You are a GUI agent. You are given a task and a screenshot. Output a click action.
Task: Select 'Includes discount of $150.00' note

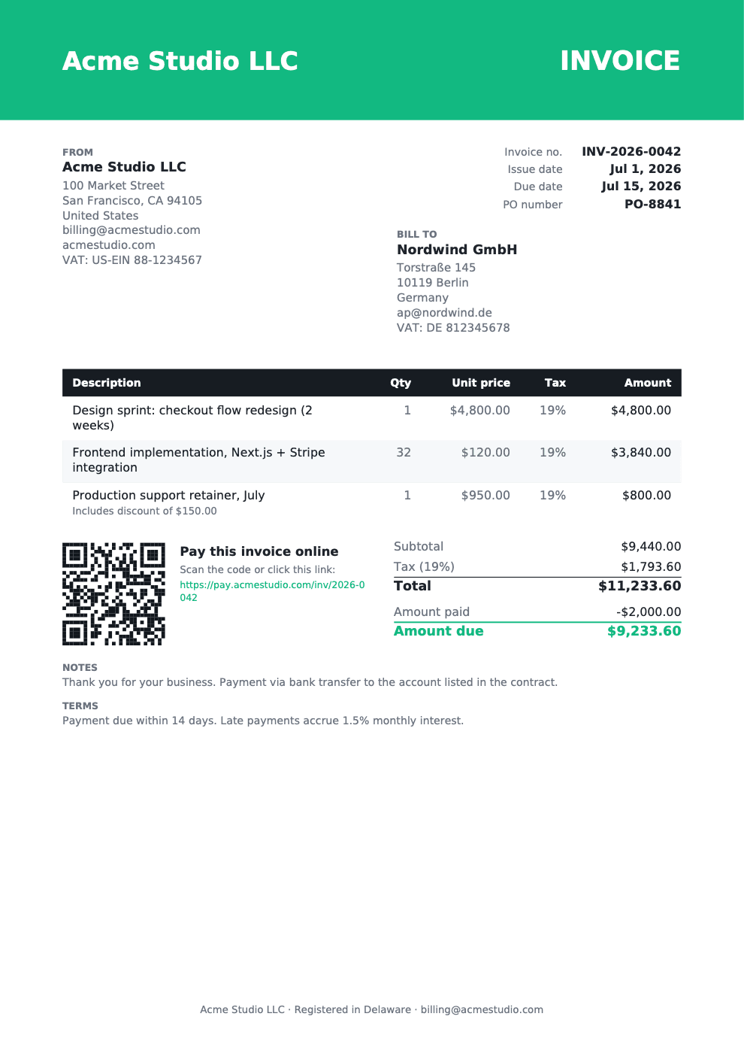[x=144, y=511]
